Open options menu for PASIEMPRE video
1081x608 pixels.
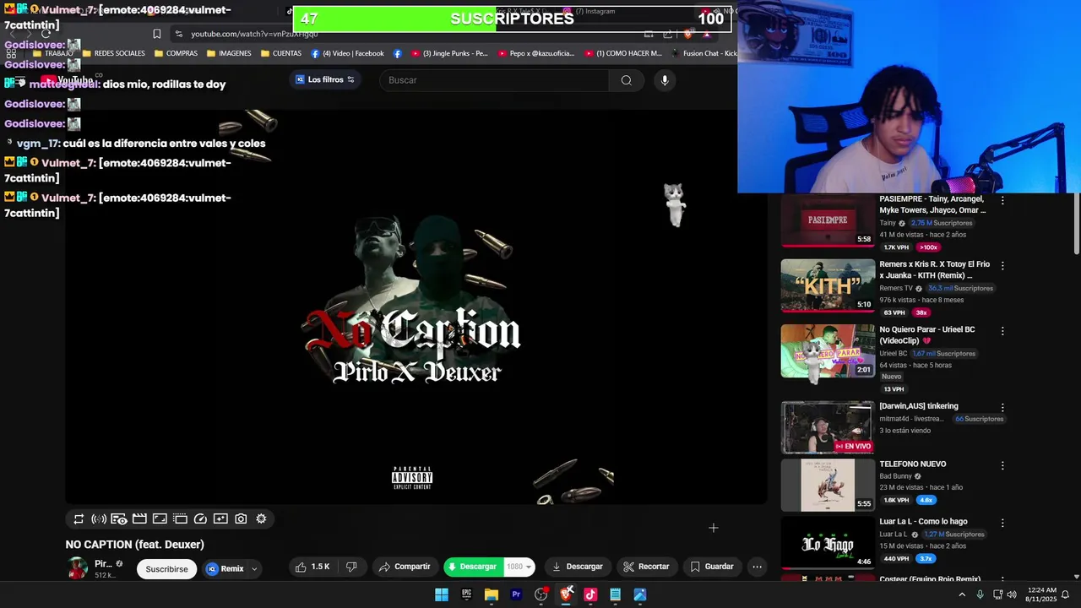click(x=1002, y=201)
